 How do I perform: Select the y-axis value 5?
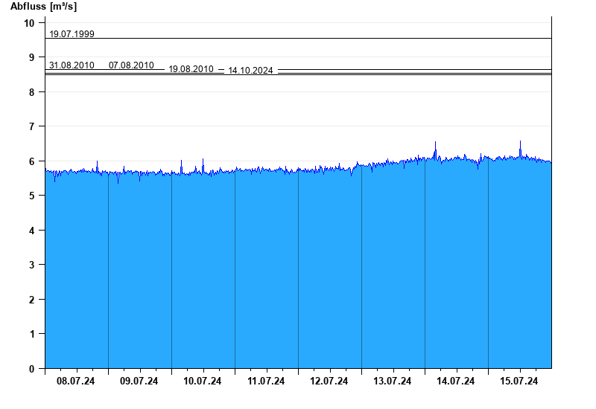31,196
